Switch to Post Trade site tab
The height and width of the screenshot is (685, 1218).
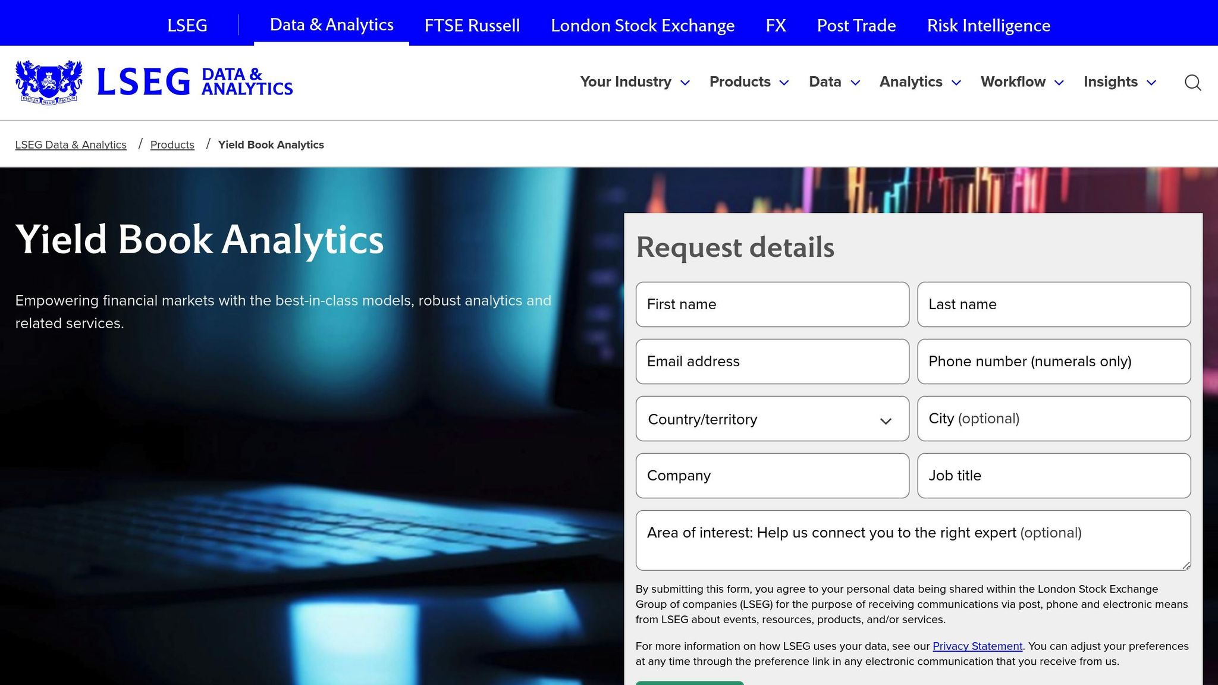click(x=856, y=25)
